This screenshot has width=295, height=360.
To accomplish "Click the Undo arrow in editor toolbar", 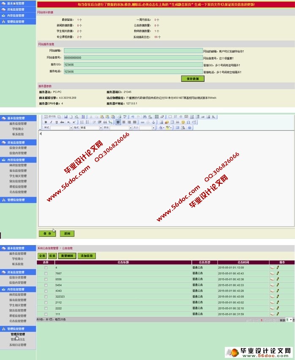I will tap(133, 117).
